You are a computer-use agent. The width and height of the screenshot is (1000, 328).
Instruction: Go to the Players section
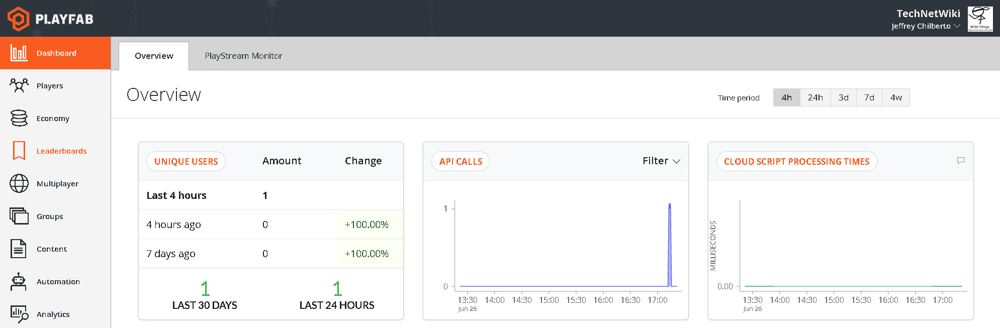pyautogui.click(x=55, y=85)
